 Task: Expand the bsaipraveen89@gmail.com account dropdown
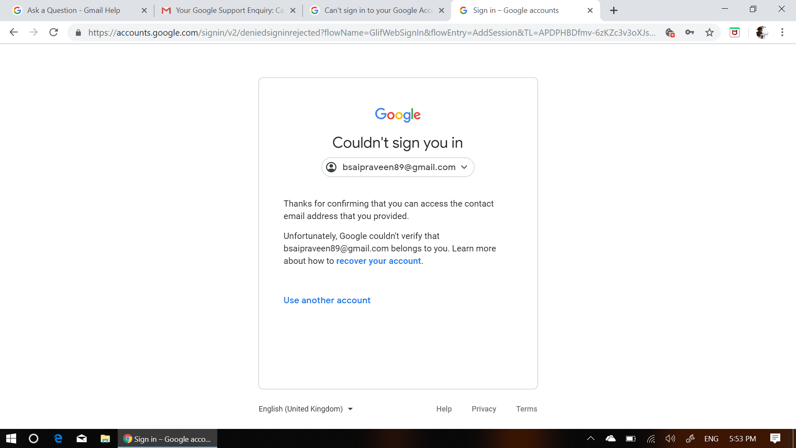click(464, 167)
